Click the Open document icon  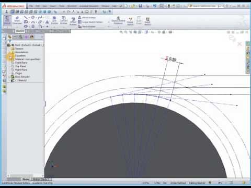click(133, 6)
